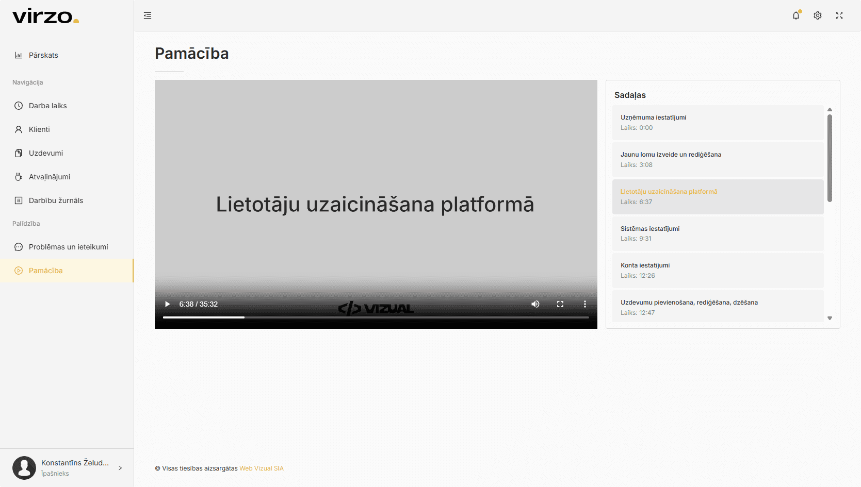Image resolution: width=861 pixels, height=487 pixels.
Task: Select chapter Jaunu lomu izveide un rediģēšana
Action: click(x=718, y=160)
